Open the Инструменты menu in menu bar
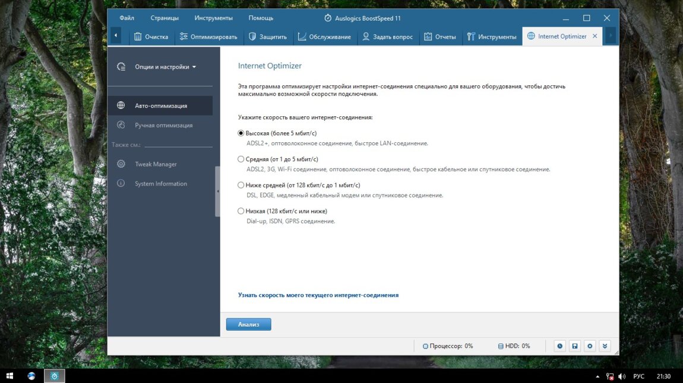 213,18
